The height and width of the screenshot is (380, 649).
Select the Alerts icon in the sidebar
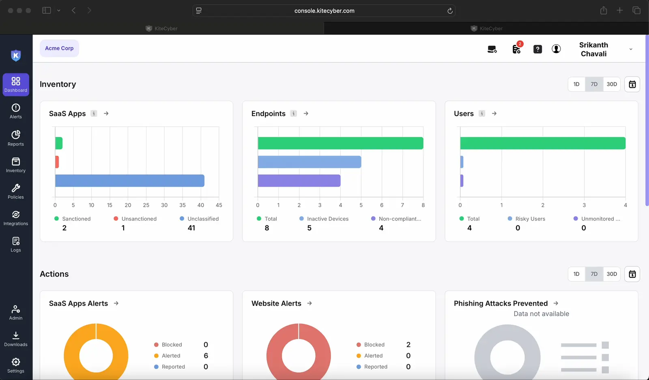16,110
